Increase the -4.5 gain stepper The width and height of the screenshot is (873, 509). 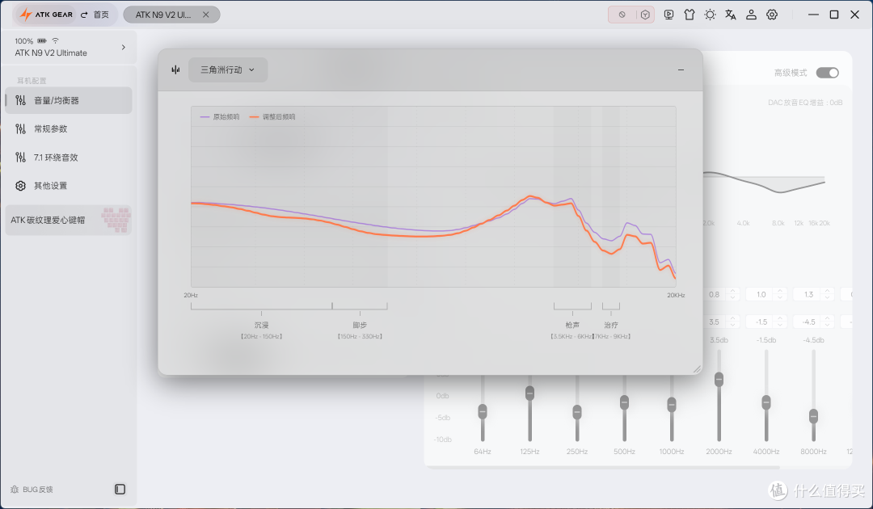(828, 319)
